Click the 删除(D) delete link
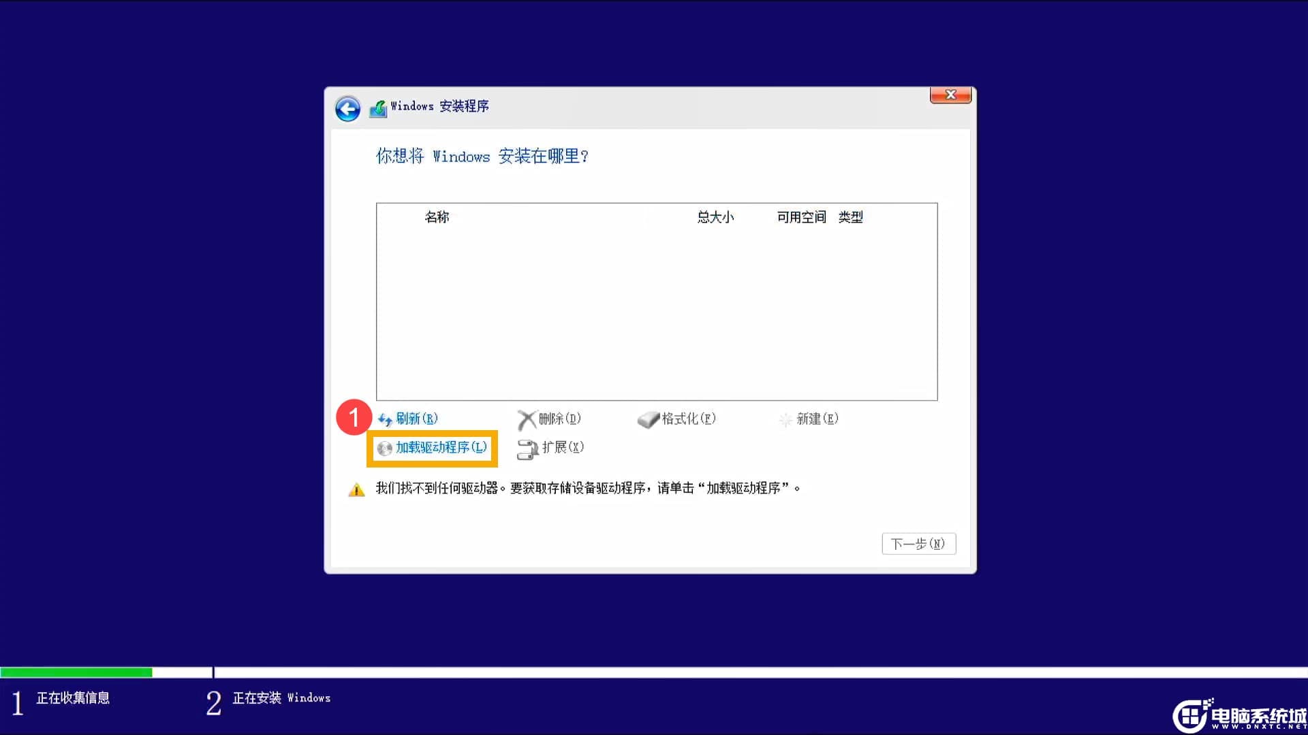 point(559,419)
